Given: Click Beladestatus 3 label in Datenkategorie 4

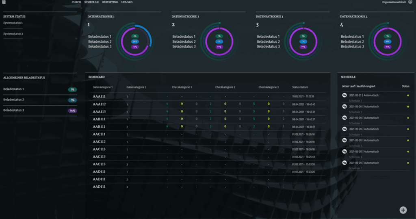Looking at the screenshot, I should click(x=352, y=46).
